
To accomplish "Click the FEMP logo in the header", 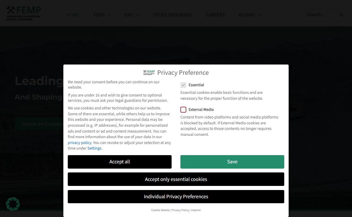I will click(24, 13).
